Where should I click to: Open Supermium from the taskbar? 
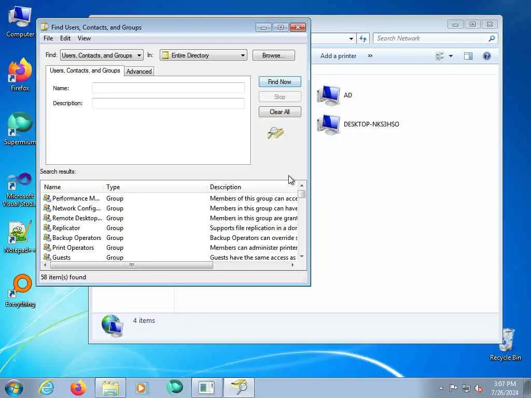[x=174, y=388]
